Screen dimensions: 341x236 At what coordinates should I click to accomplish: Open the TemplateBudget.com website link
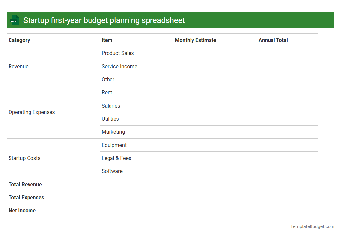point(313,226)
